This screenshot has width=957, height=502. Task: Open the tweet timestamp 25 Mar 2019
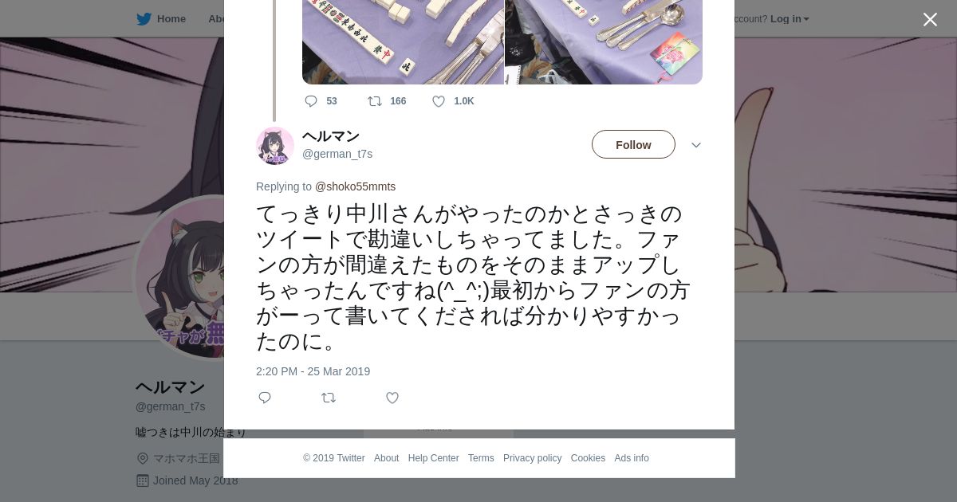(x=313, y=371)
